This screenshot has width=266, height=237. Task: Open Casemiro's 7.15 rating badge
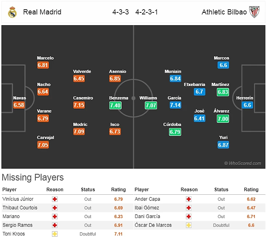pyautogui.click(x=79, y=105)
